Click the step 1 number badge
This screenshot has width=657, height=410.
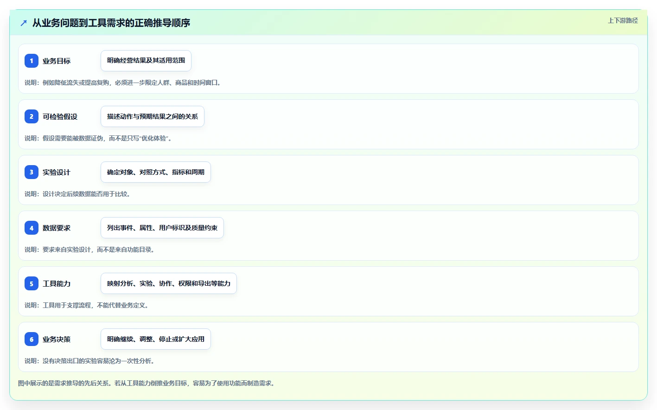tap(32, 61)
